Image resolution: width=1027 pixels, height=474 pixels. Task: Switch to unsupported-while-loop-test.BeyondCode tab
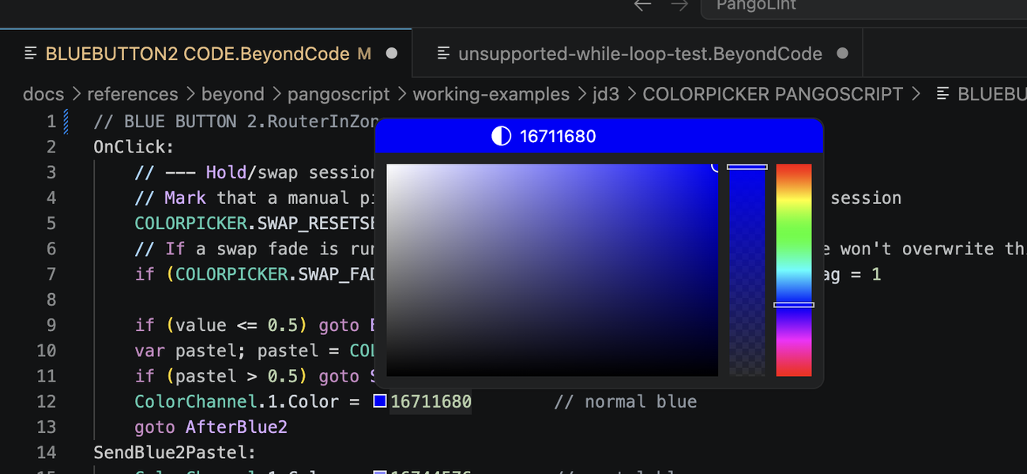click(638, 54)
